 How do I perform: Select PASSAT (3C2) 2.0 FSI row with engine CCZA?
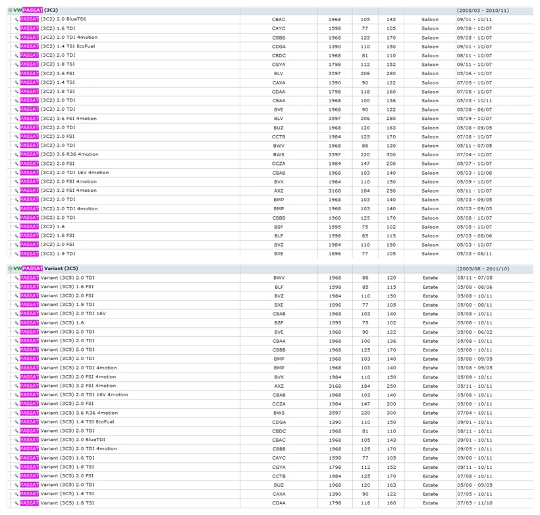click(x=270, y=164)
